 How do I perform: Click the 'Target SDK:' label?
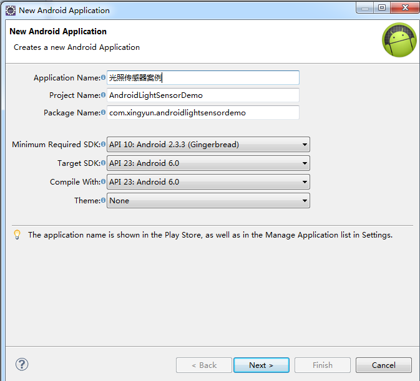[79, 163]
